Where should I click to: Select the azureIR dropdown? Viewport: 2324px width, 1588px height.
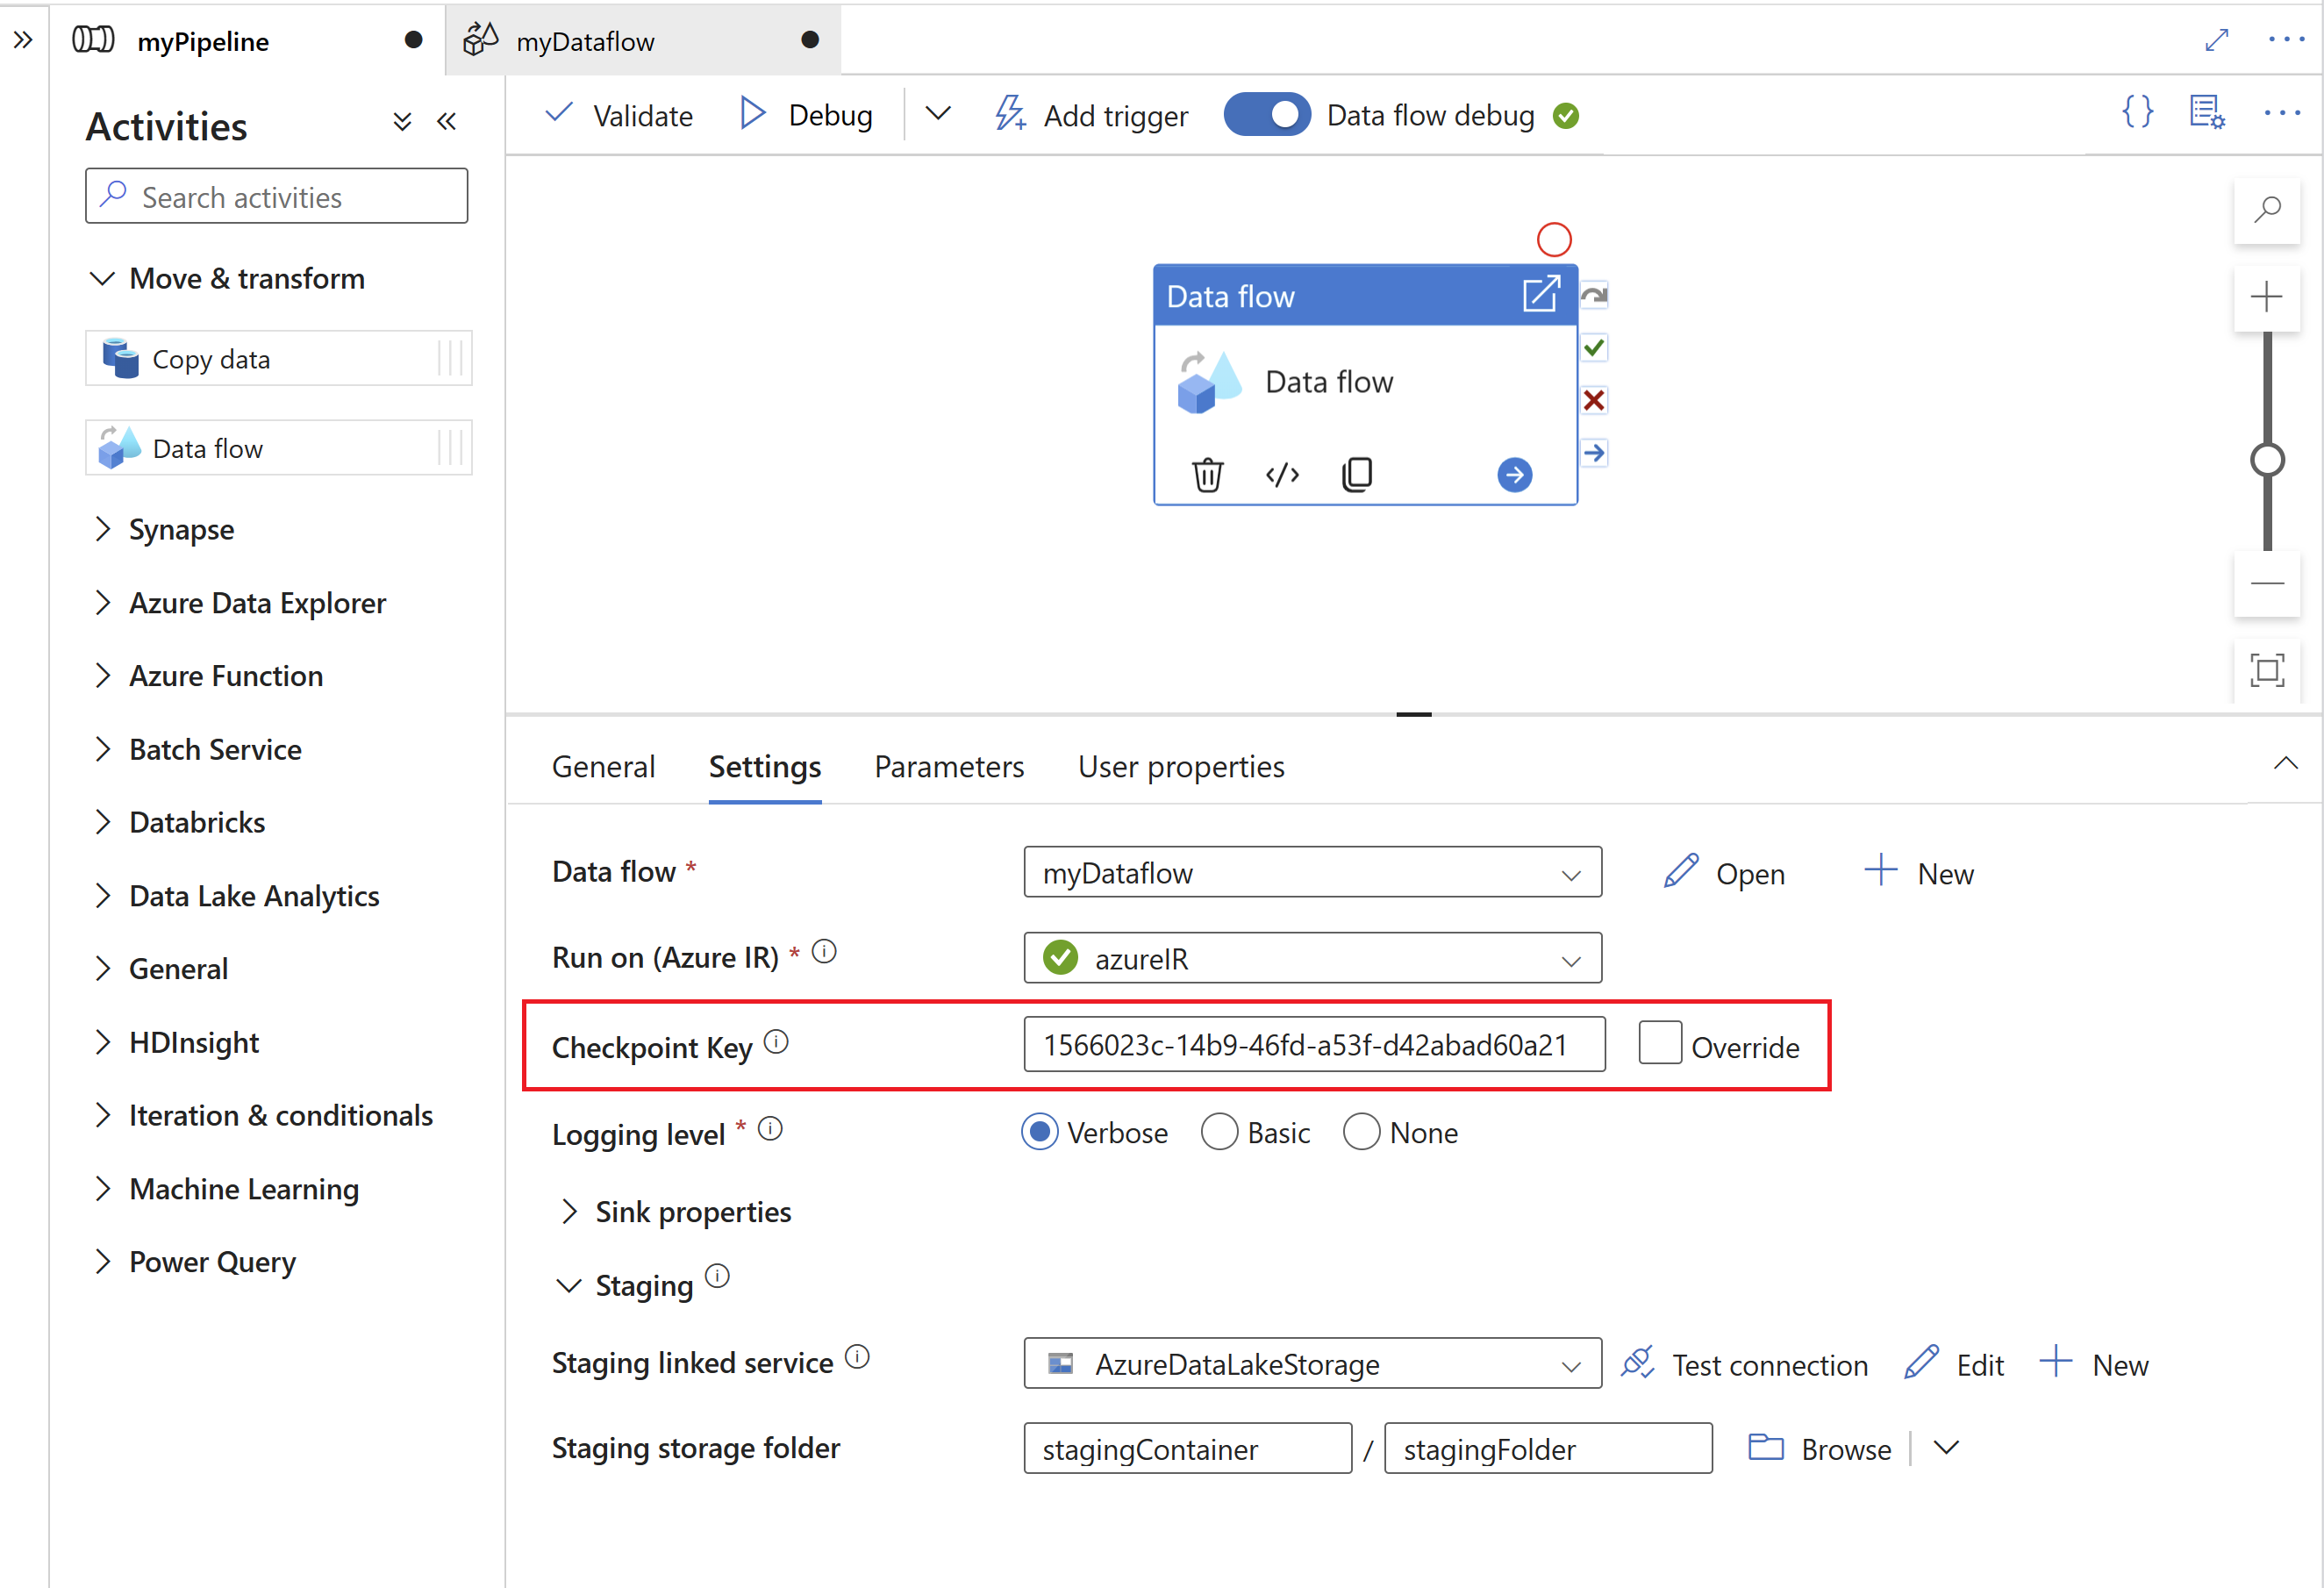[1314, 959]
